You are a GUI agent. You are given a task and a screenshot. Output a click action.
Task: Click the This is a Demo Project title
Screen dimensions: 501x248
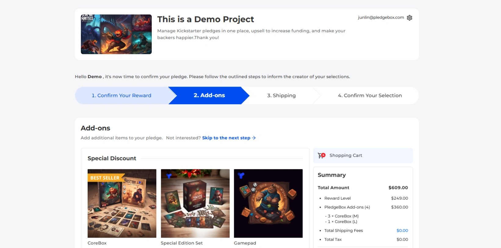tap(205, 19)
